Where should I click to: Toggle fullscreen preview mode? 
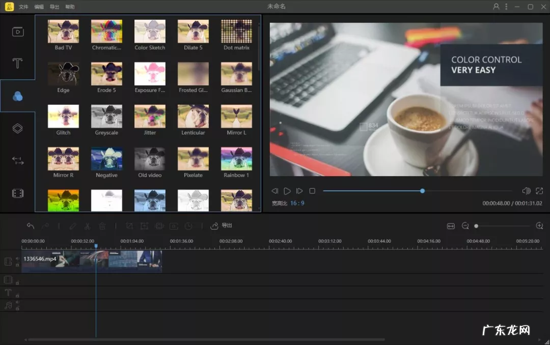coord(539,191)
